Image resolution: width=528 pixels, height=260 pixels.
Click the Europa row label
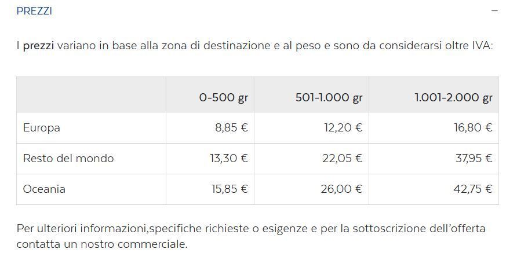click(x=42, y=128)
